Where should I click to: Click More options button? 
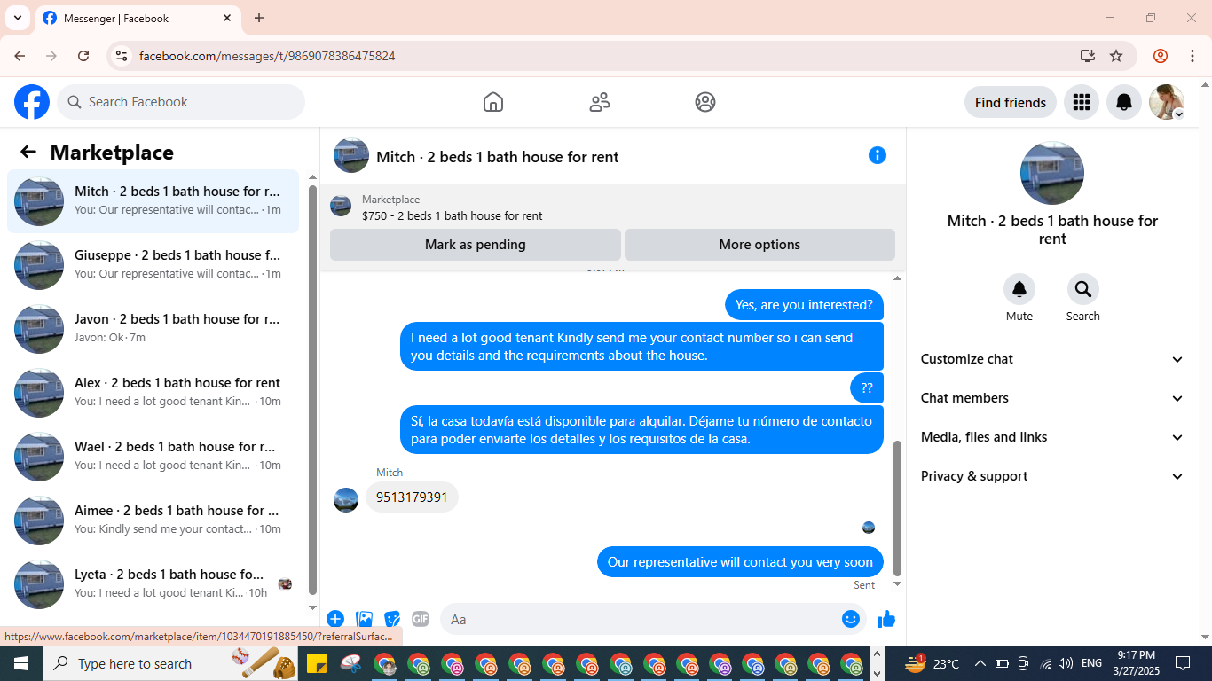pos(759,245)
